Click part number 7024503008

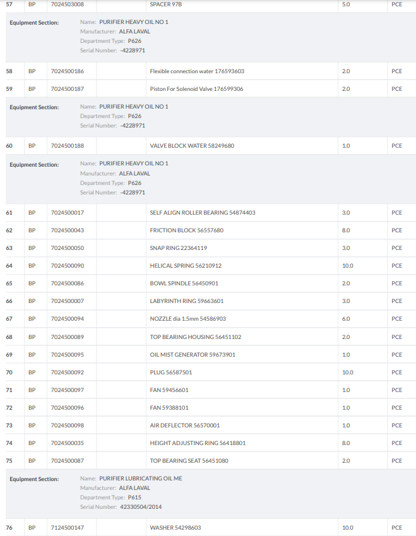(x=68, y=4)
